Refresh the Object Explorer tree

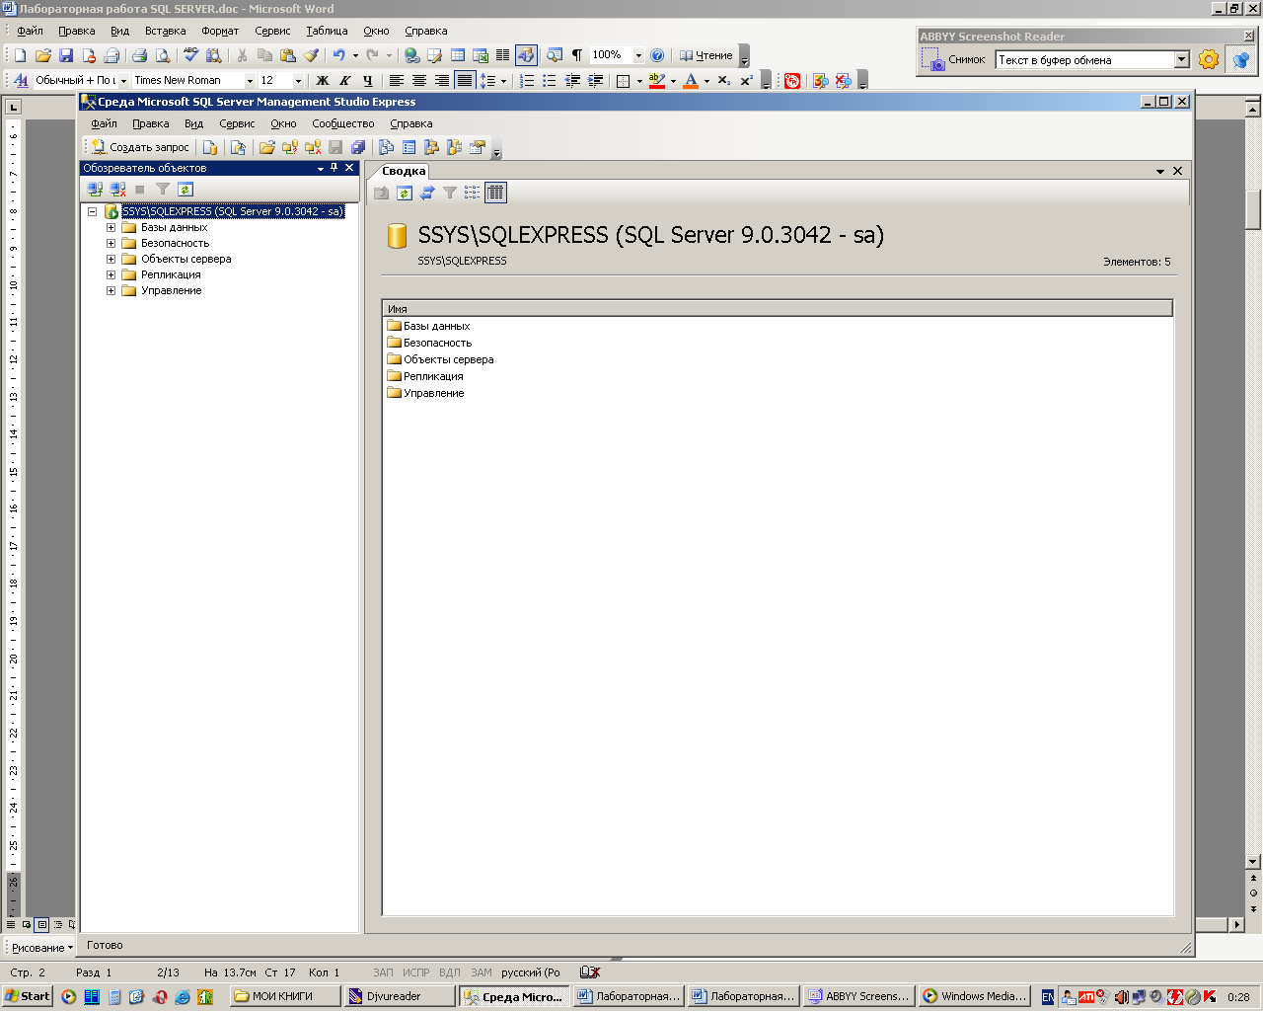tap(185, 190)
